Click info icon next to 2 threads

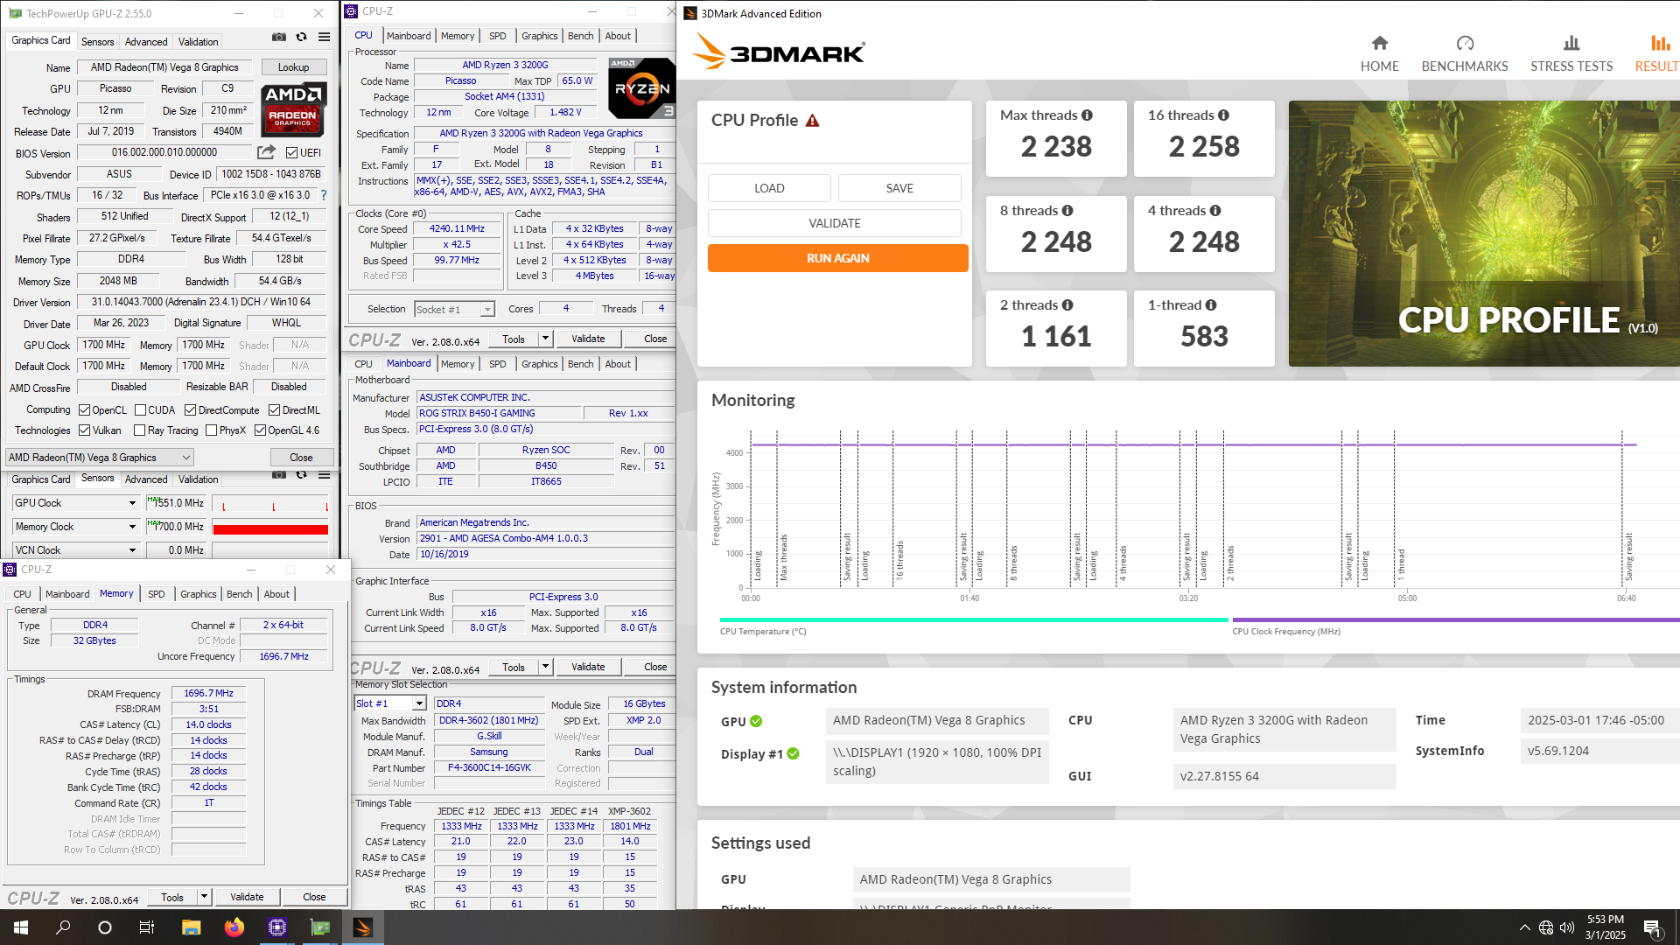[1067, 305]
